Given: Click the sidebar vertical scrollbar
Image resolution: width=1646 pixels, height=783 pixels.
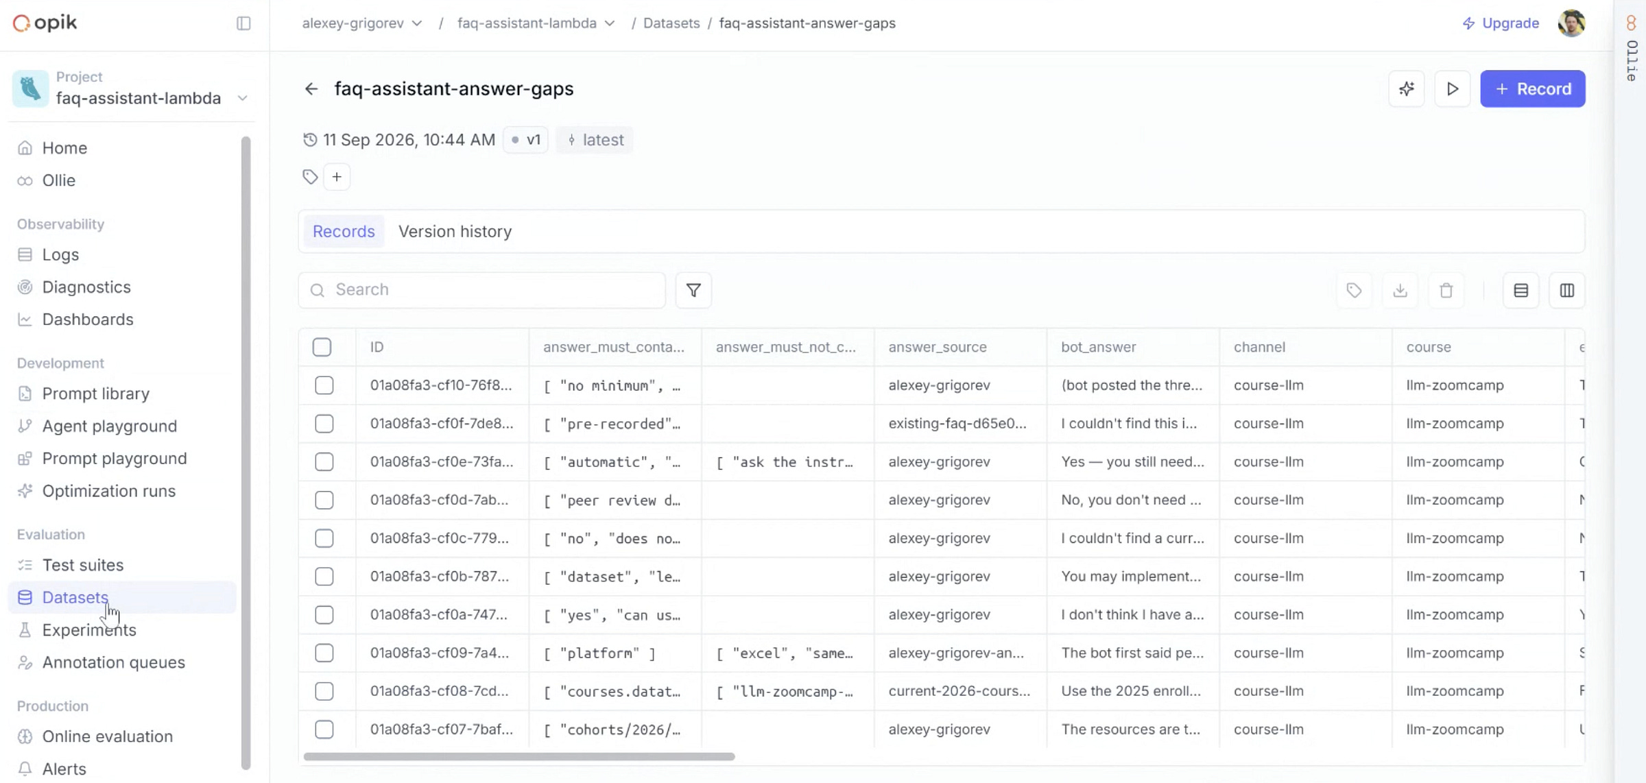Looking at the screenshot, I should [x=246, y=453].
